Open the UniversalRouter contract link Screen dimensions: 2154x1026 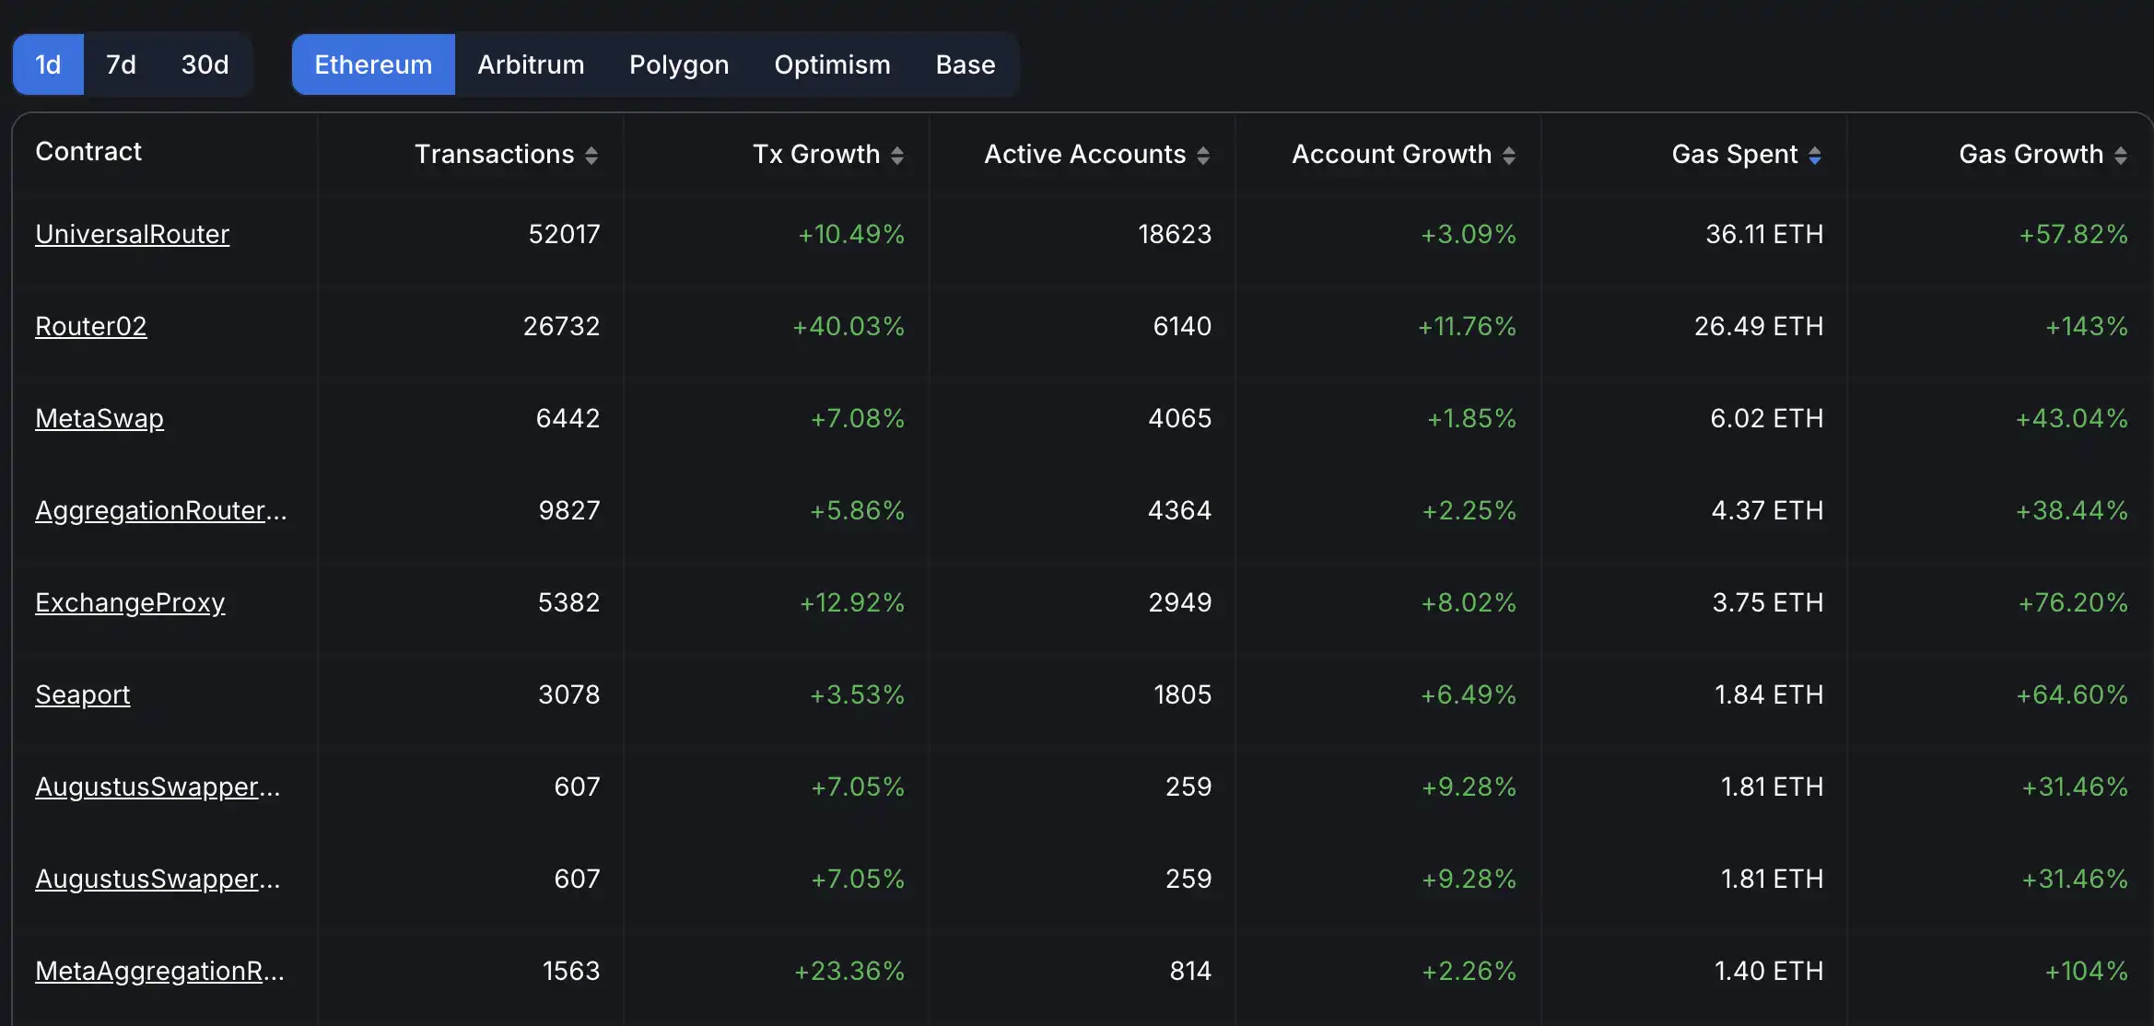132,234
